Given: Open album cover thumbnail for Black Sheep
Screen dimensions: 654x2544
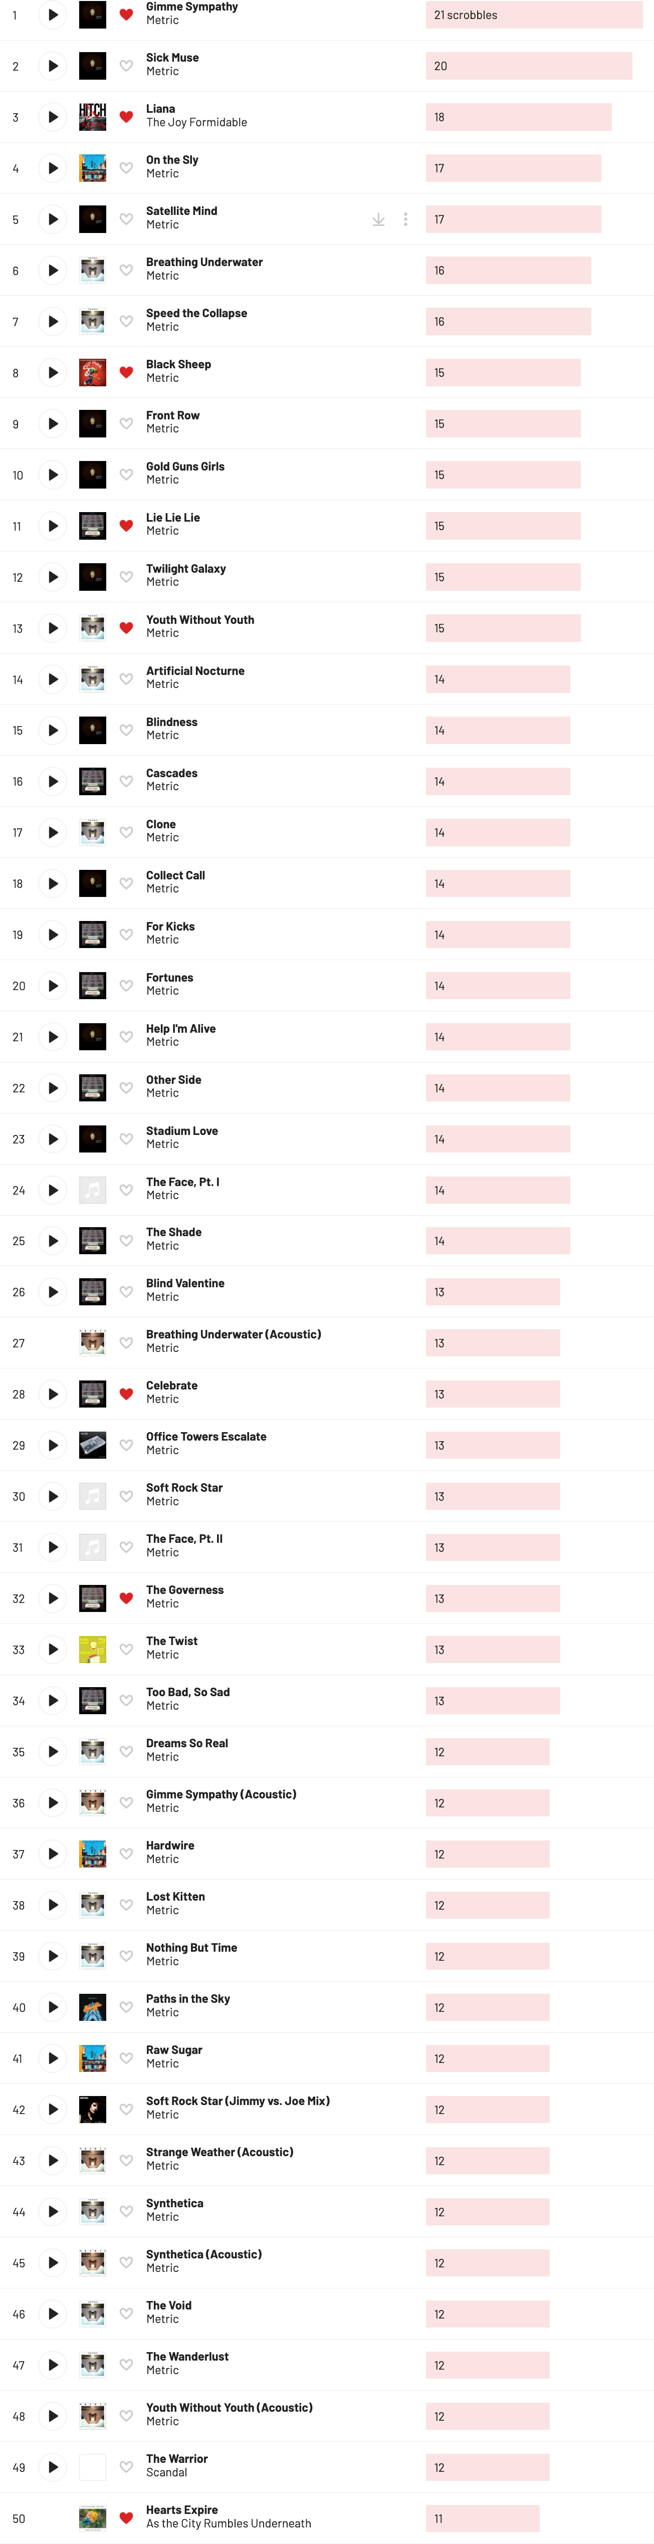Looking at the screenshot, I should (93, 372).
